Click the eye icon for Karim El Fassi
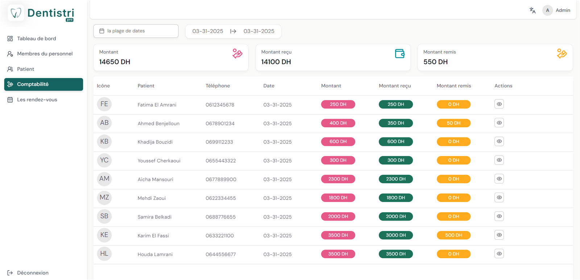The image size is (580, 280). pyautogui.click(x=499, y=235)
